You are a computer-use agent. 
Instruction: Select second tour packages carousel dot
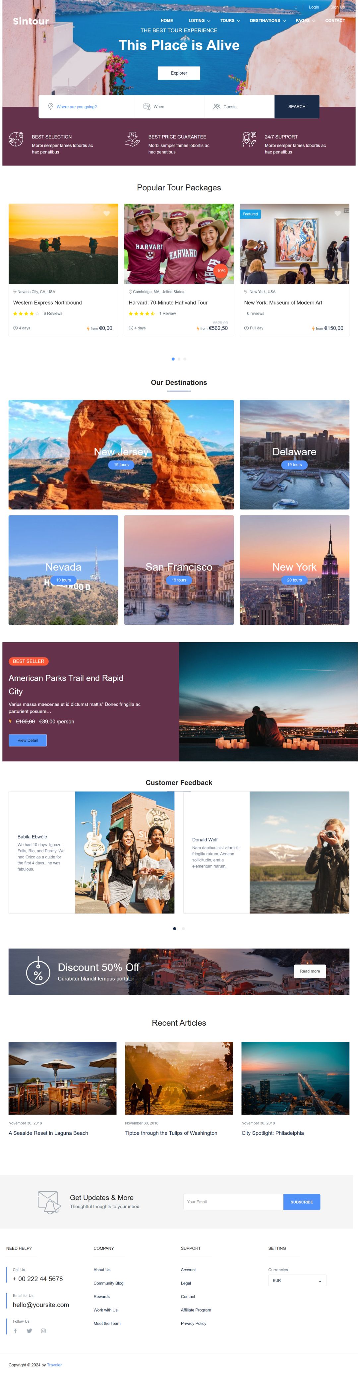pos(179,359)
